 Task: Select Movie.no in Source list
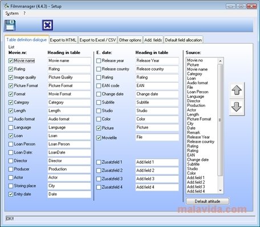[195, 60]
